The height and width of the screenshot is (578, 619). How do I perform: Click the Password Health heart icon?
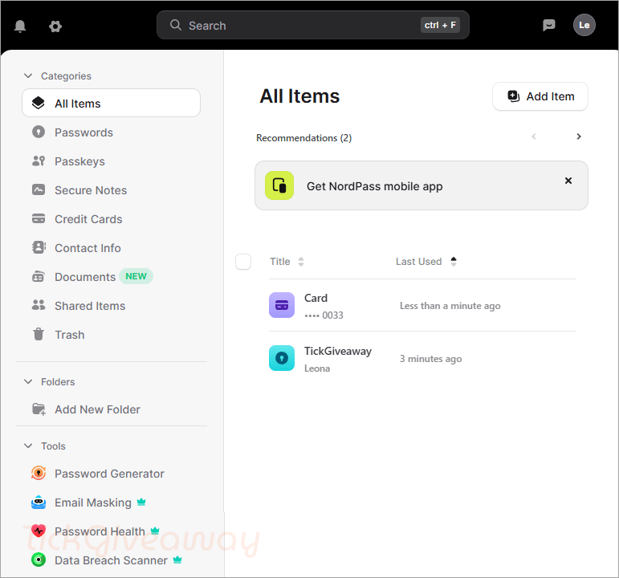click(x=39, y=531)
